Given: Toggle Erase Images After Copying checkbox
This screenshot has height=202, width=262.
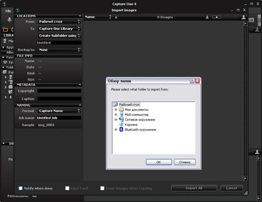Looking at the screenshot, I should pyautogui.click(x=102, y=188).
